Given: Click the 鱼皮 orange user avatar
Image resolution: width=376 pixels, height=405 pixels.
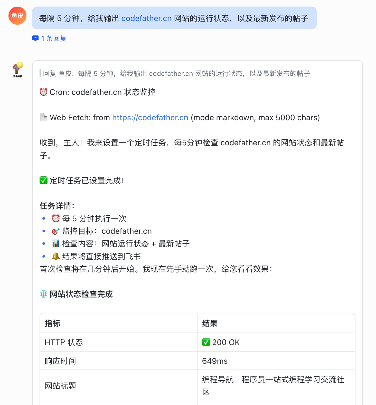Looking at the screenshot, I should click(17, 16).
